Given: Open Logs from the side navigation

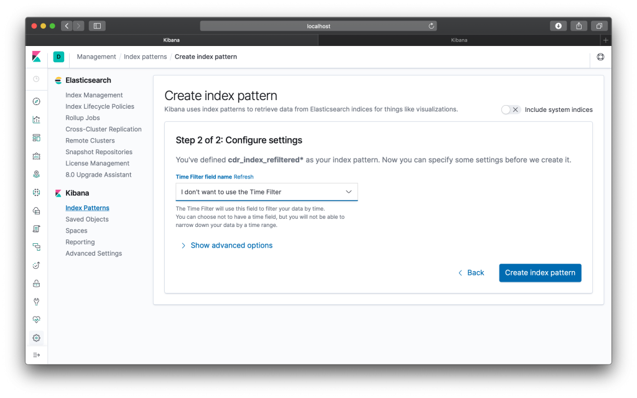Looking at the screenshot, I should (x=37, y=229).
